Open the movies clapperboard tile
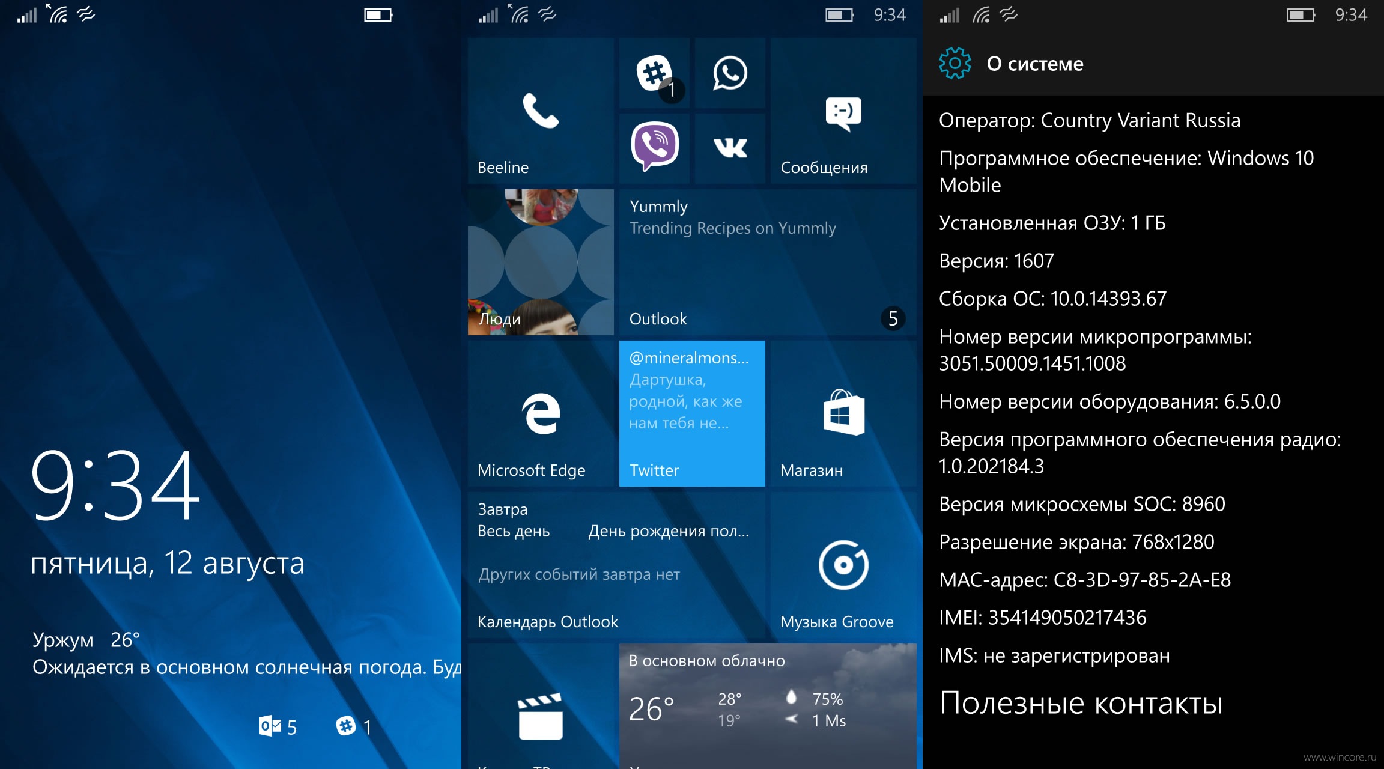The image size is (1384, 769). (541, 707)
